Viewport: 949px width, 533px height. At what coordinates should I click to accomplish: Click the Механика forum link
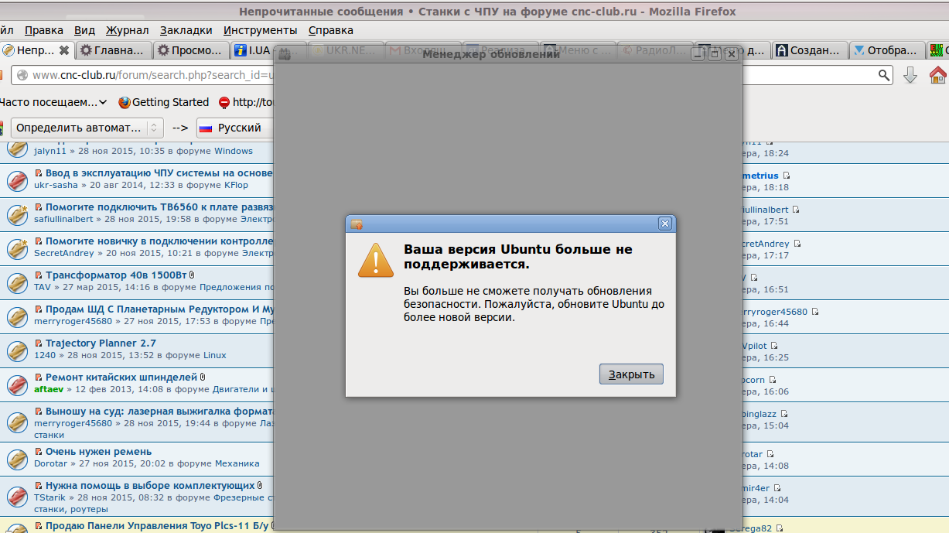click(x=237, y=463)
